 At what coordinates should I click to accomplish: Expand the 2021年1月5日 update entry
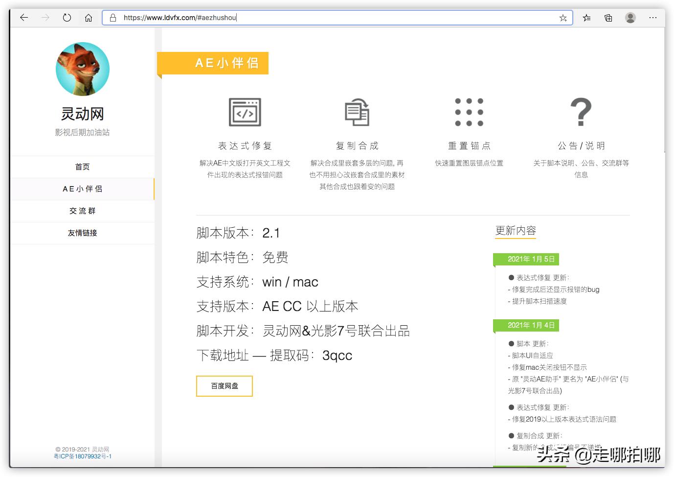pyautogui.click(x=526, y=259)
